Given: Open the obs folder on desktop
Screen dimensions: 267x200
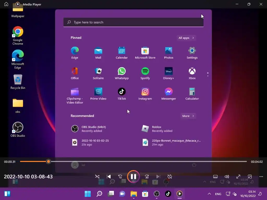Looking at the screenshot, I should [x=18, y=106].
